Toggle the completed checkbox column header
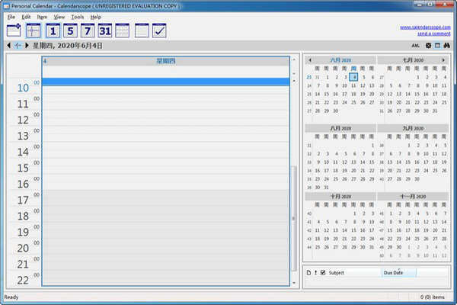Screen dimensions: 457x305 (323, 272)
